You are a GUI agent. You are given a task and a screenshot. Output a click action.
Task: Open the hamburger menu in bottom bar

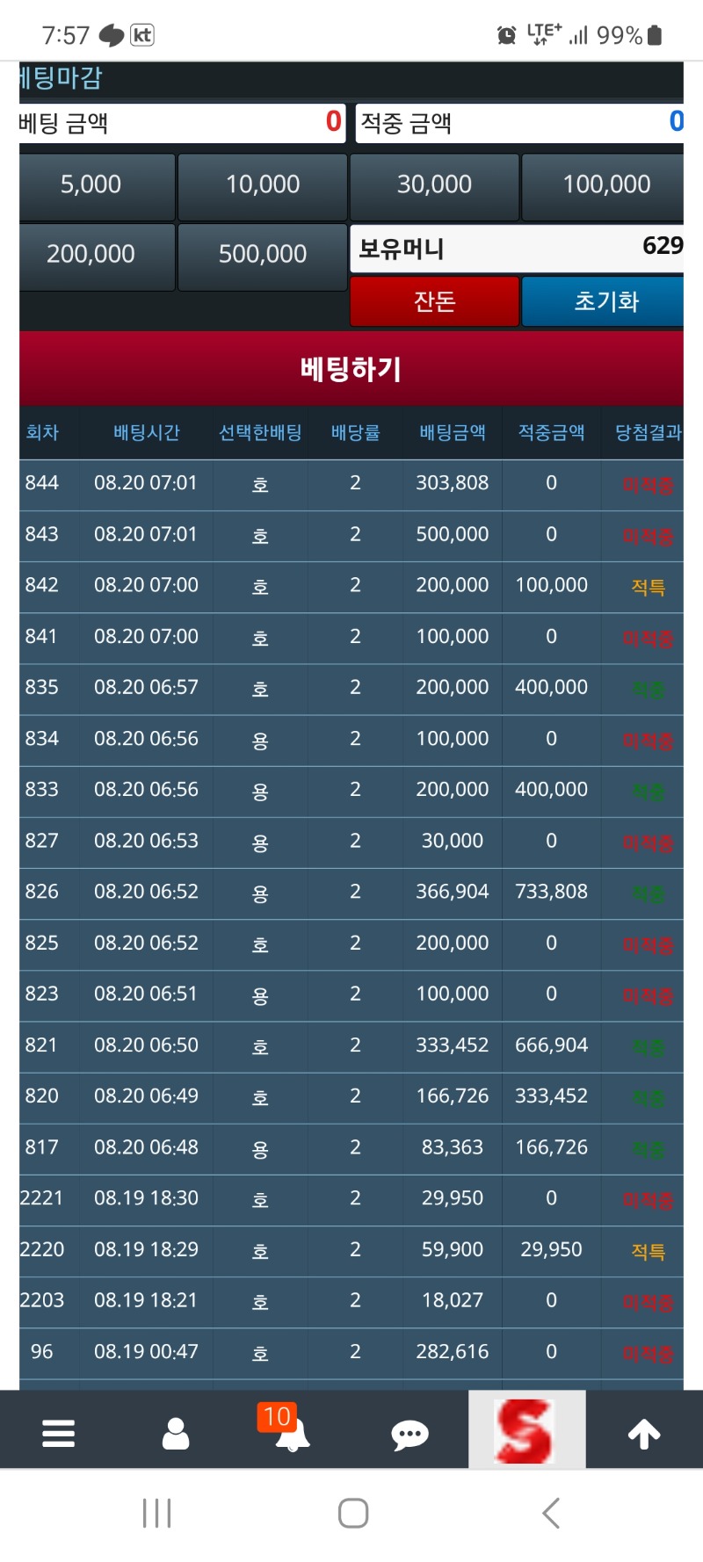pyautogui.click(x=58, y=1433)
